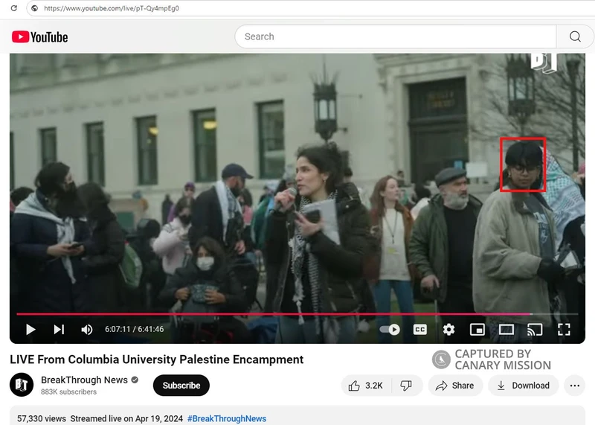Play the video

30,329
